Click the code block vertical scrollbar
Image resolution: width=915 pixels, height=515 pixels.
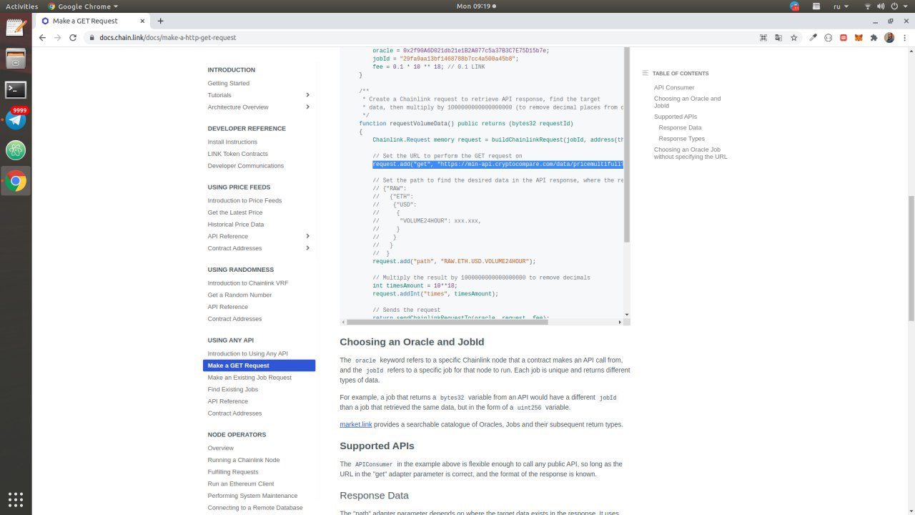(x=627, y=144)
